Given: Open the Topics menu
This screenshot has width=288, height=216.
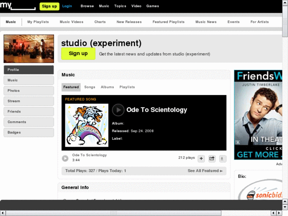Looking at the screenshot, I should (x=120, y=6).
